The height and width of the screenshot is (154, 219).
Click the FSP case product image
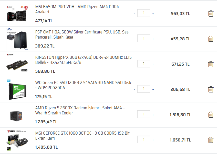[17, 39]
